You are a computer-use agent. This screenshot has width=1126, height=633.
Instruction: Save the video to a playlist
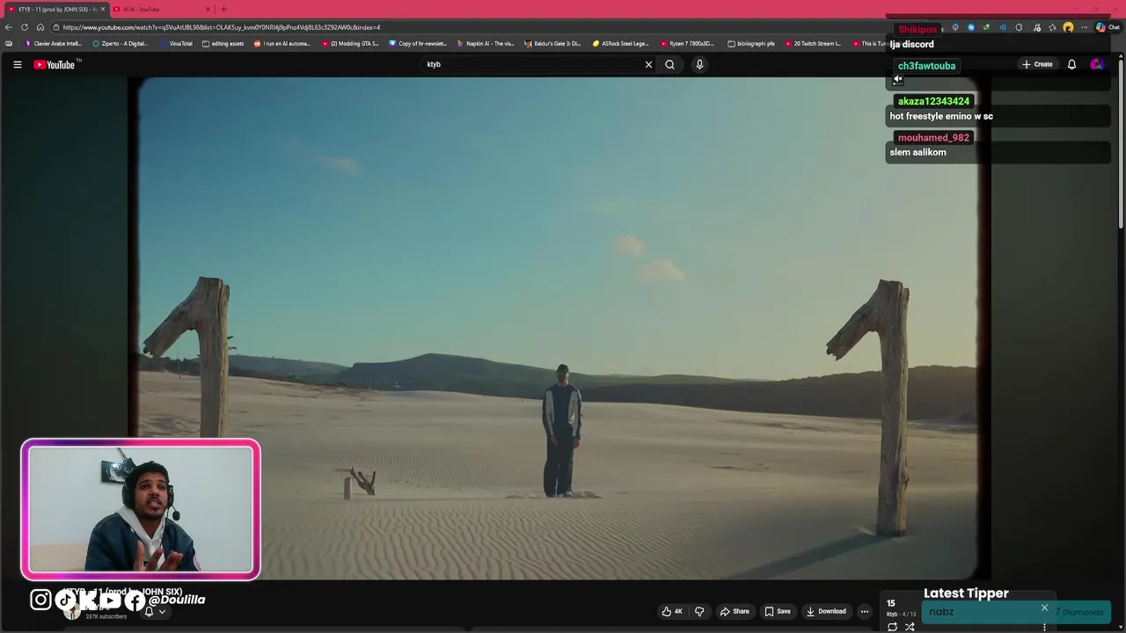pos(778,611)
